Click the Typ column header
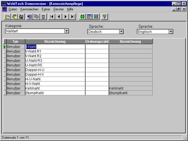 click(16, 42)
